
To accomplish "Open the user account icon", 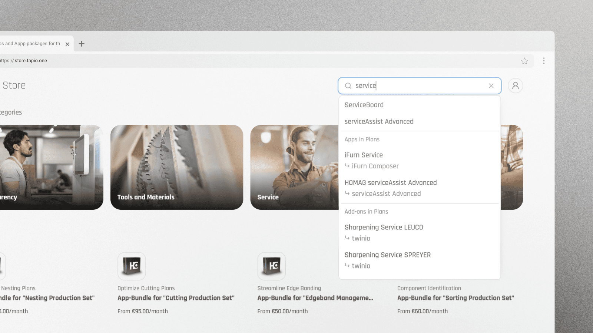I will tap(516, 85).
